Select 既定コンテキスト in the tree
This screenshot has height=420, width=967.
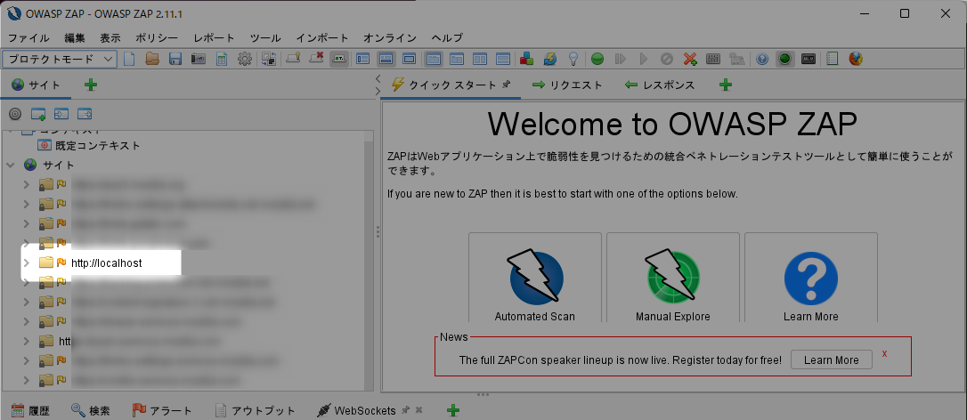(x=97, y=146)
